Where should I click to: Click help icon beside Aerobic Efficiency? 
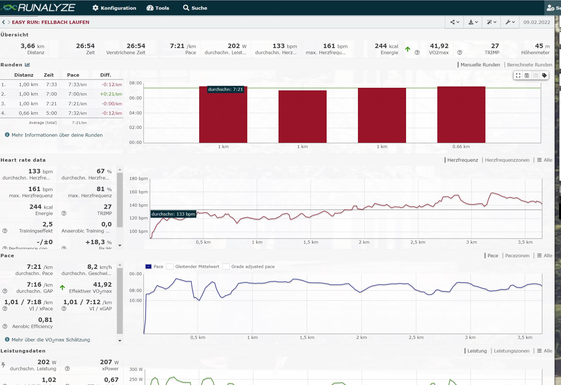click(5, 326)
